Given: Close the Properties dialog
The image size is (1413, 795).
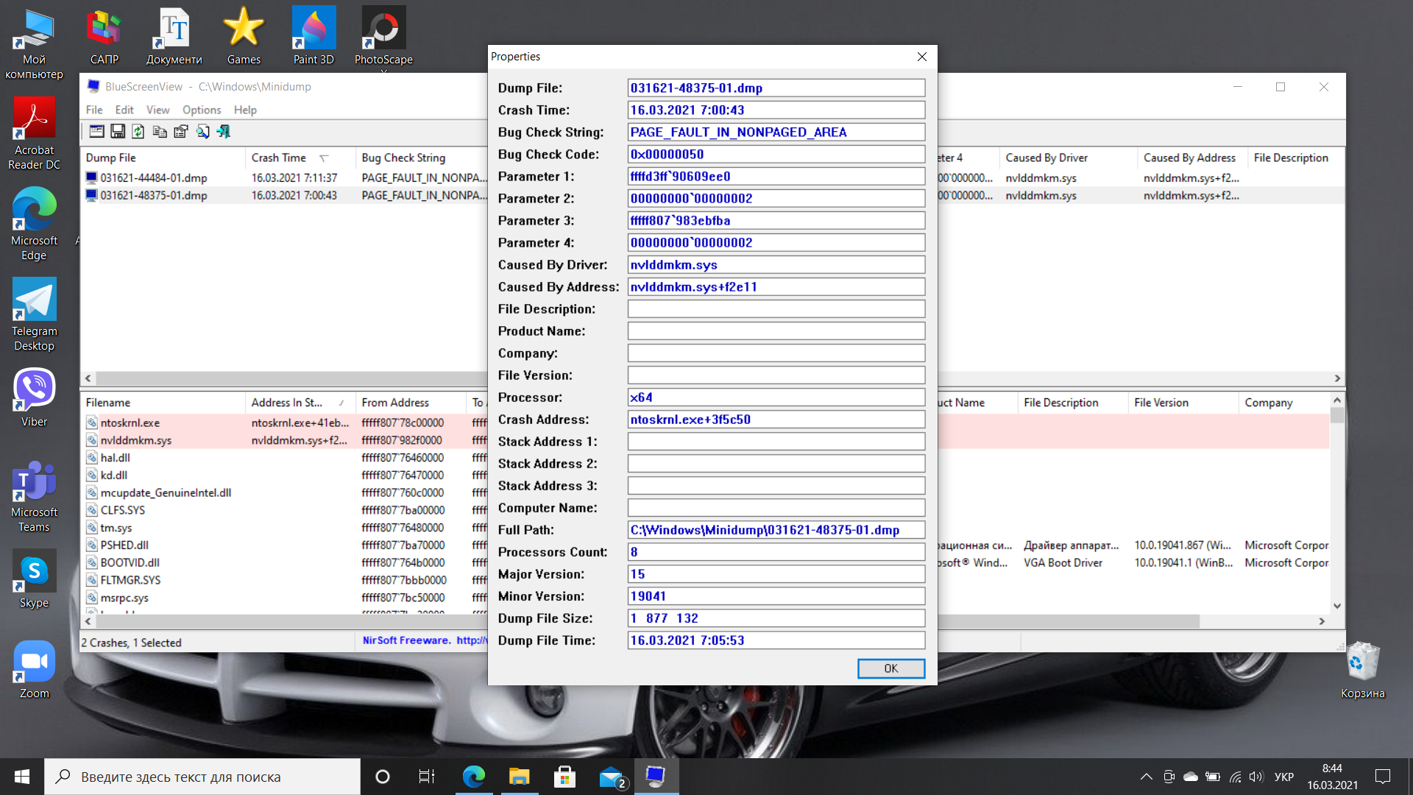Looking at the screenshot, I should tap(922, 57).
